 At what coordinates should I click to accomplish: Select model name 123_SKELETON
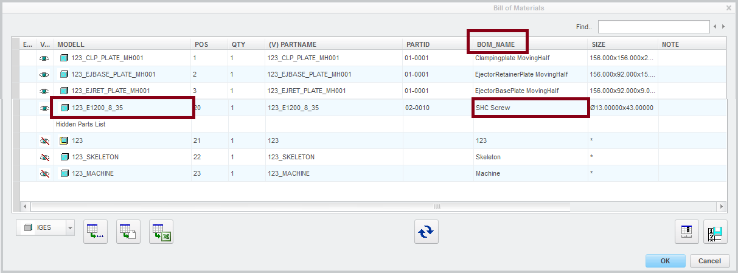(x=96, y=157)
